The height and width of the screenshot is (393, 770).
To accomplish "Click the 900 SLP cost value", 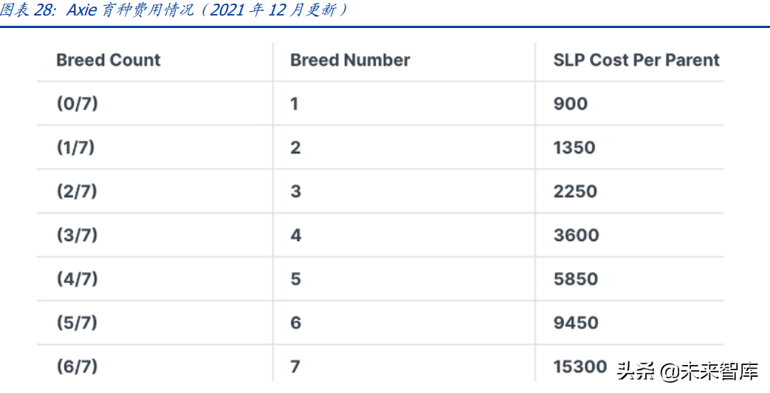I will click(570, 104).
